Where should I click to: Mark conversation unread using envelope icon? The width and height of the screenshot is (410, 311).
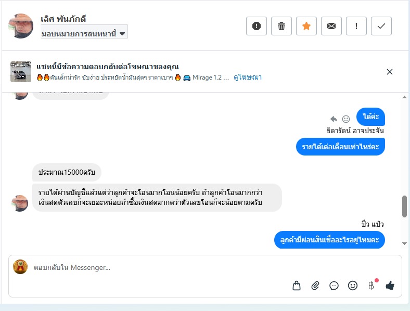tap(331, 26)
